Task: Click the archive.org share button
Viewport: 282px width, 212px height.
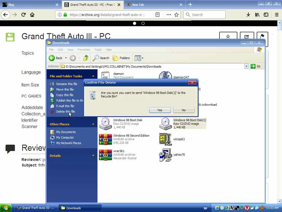Action: [247, 37]
